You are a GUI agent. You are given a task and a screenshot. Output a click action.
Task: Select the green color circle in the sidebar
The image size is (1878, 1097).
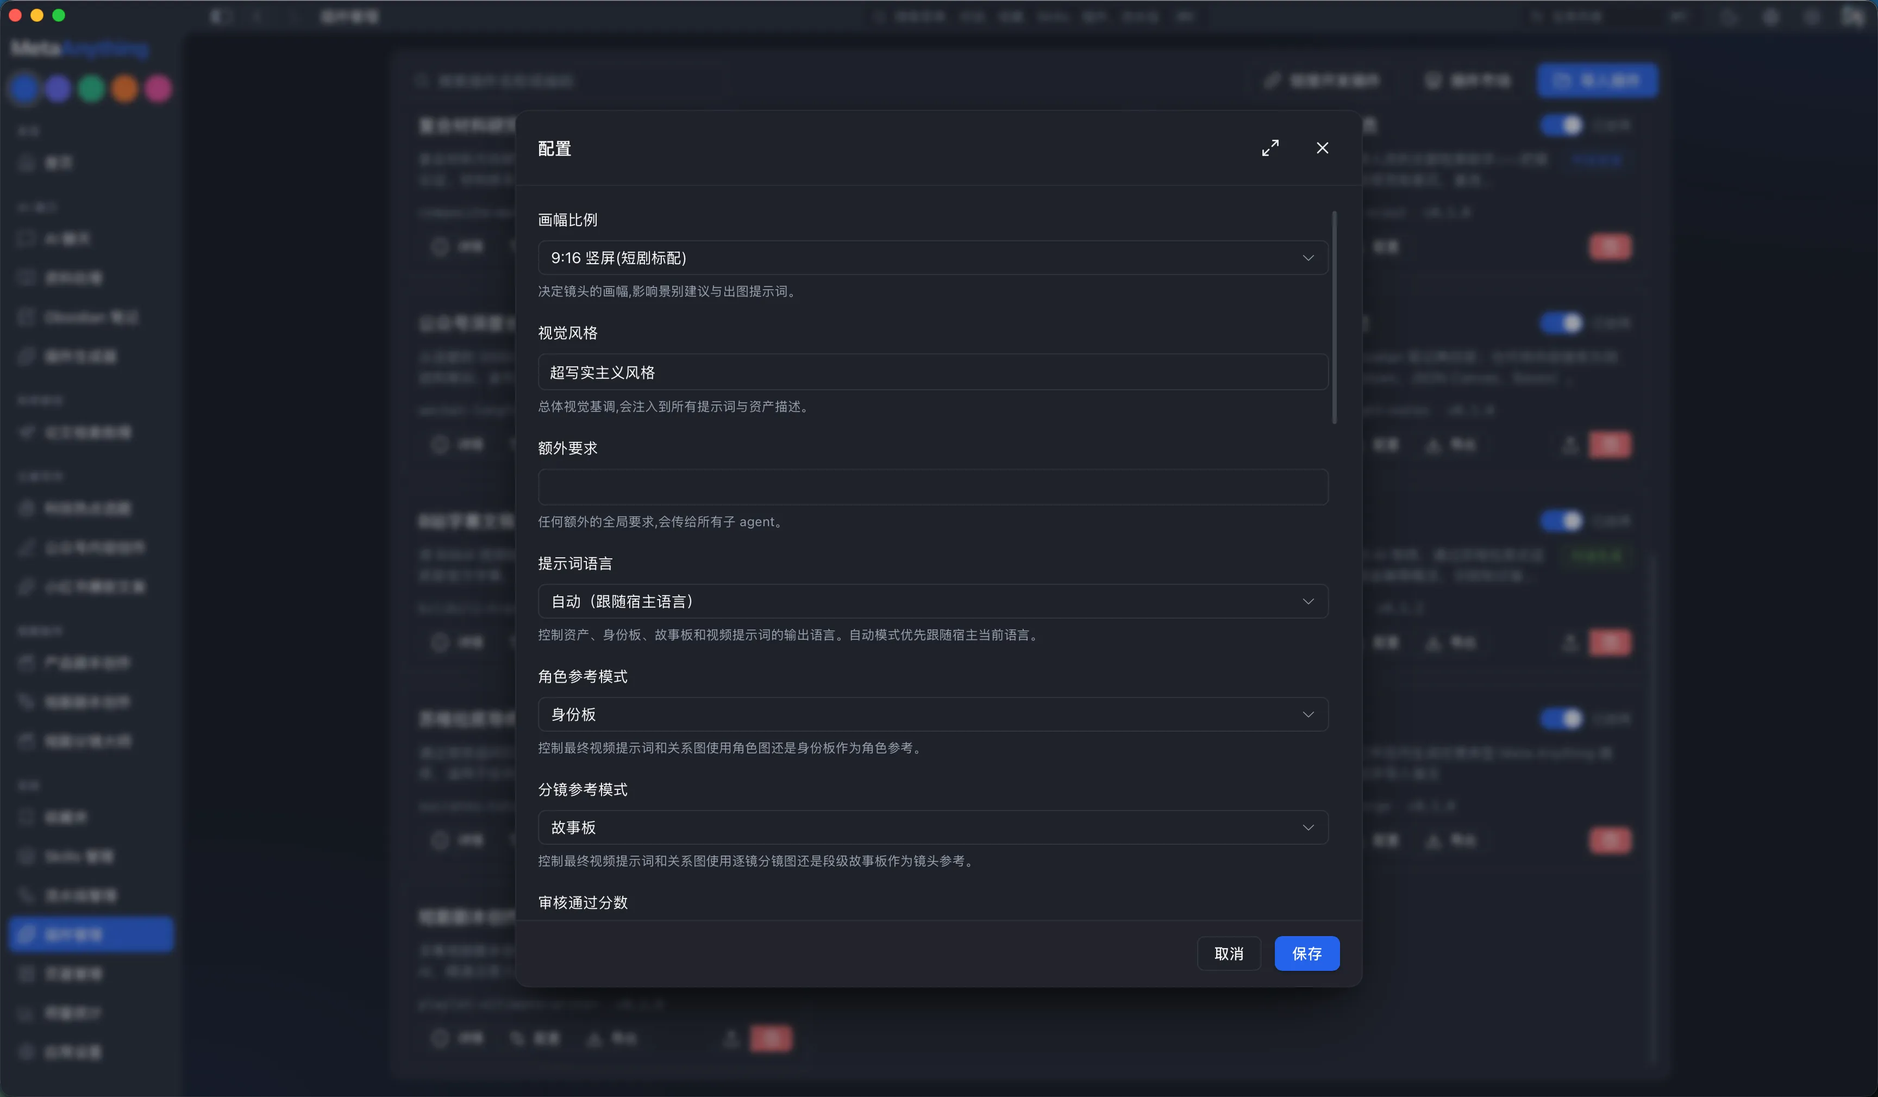coord(92,89)
